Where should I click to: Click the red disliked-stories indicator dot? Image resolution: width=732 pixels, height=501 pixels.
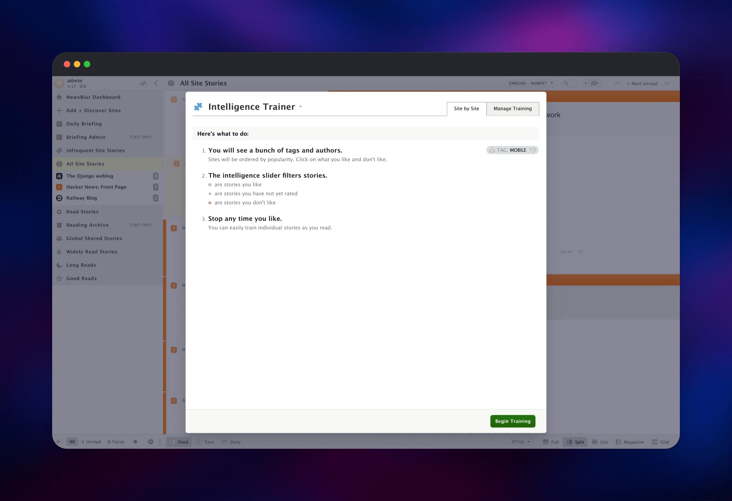click(210, 203)
